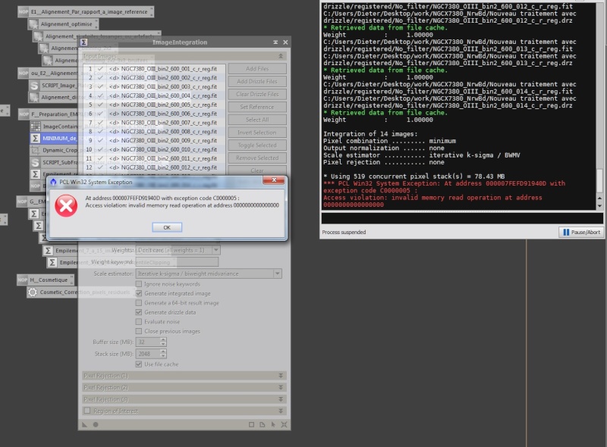Click NOP icon of F__Preparation_EM
This screenshot has height=447, width=607.
[x=24, y=114]
